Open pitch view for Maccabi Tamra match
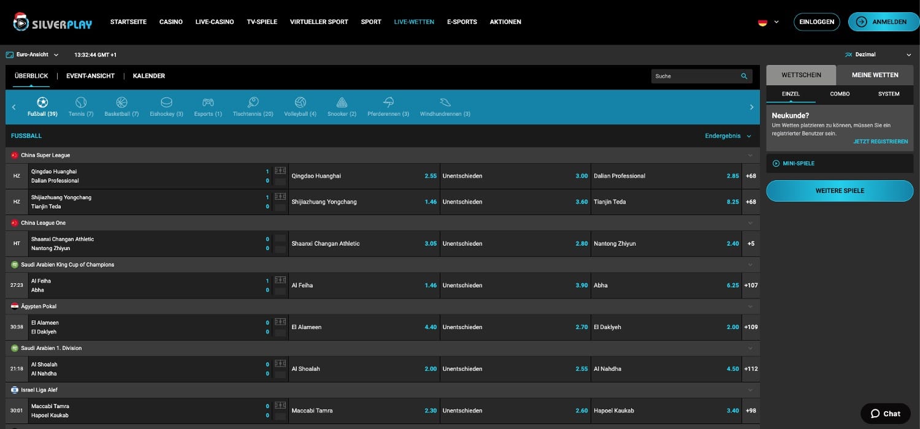The width and height of the screenshot is (920, 429). coord(280,404)
